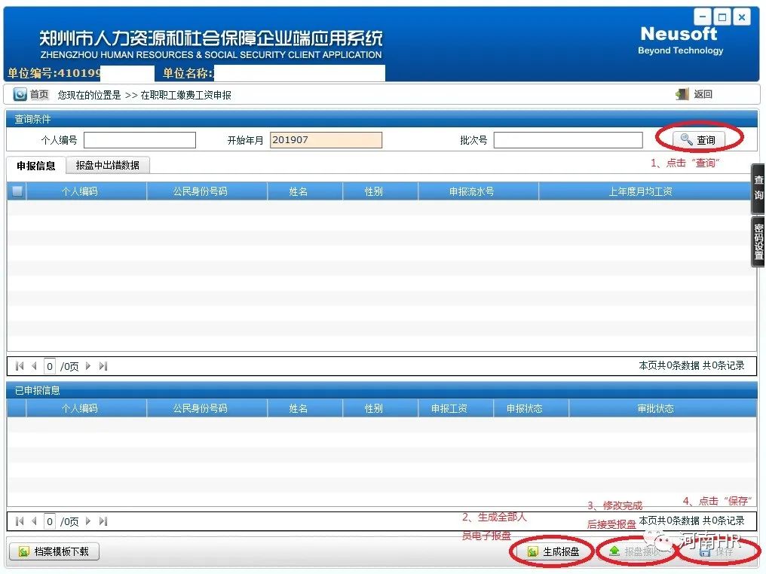Image resolution: width=766 pixels, height=574 pixels.
Task: Go to next page in 已申报信息 pager
Action: tap(88, 521)
